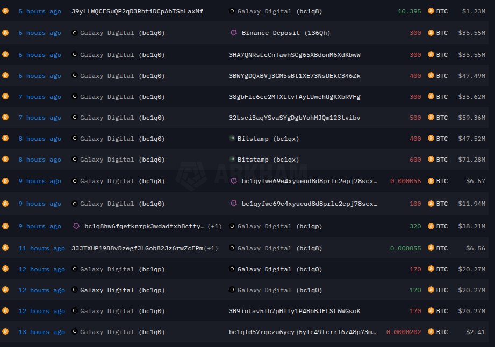Screen dimensions: 495x347
Task: Open address 39yLLWQCFSuQP2qD3RhtiDCpAbTShLaxMf
Action: pyautogui.click(x=138, y=11)
